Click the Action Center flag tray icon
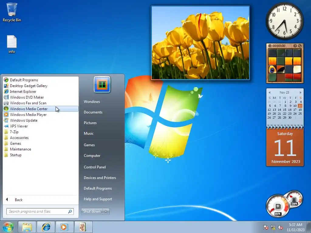Viewport: 311px width, 233px height. pos(265,227)
